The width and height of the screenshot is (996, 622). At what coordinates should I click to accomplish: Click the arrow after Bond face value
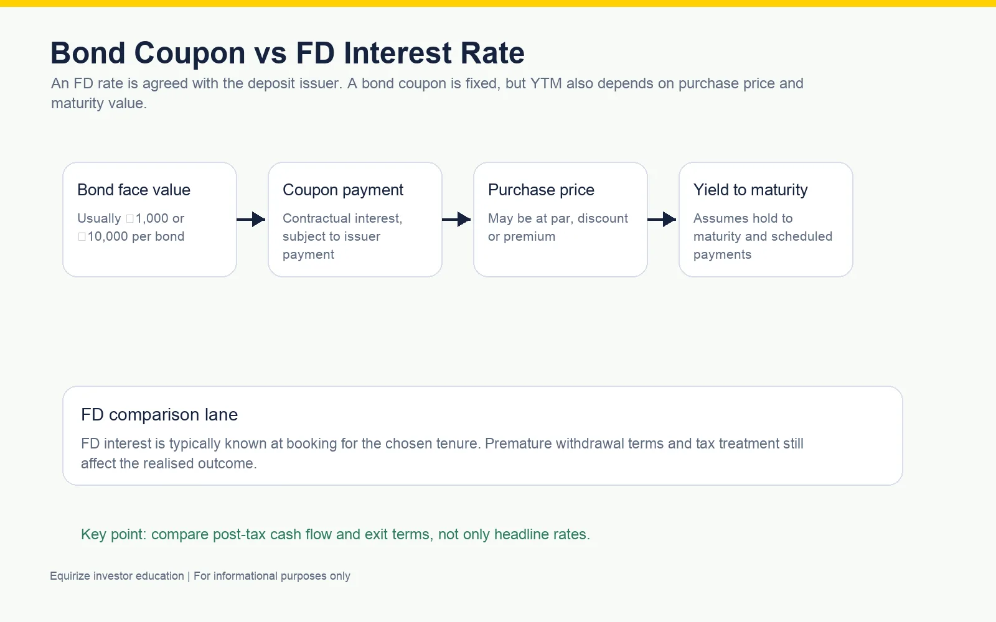click(251, 219)
